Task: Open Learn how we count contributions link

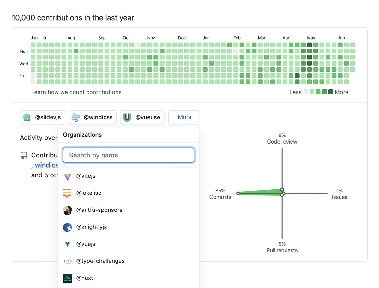Action: click(x=76, y=92)
